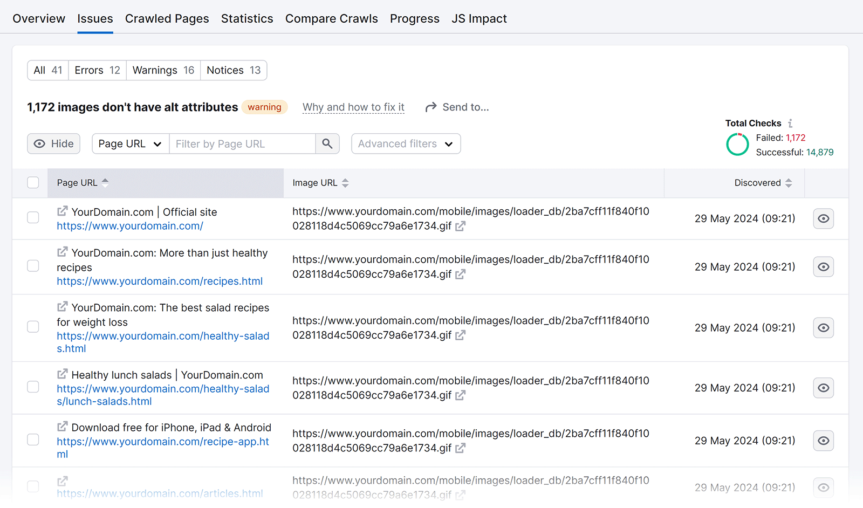Click the copy icon next to the first image URL
The height and width of the screenshot is (508, 863).
[x=460, y=226]
